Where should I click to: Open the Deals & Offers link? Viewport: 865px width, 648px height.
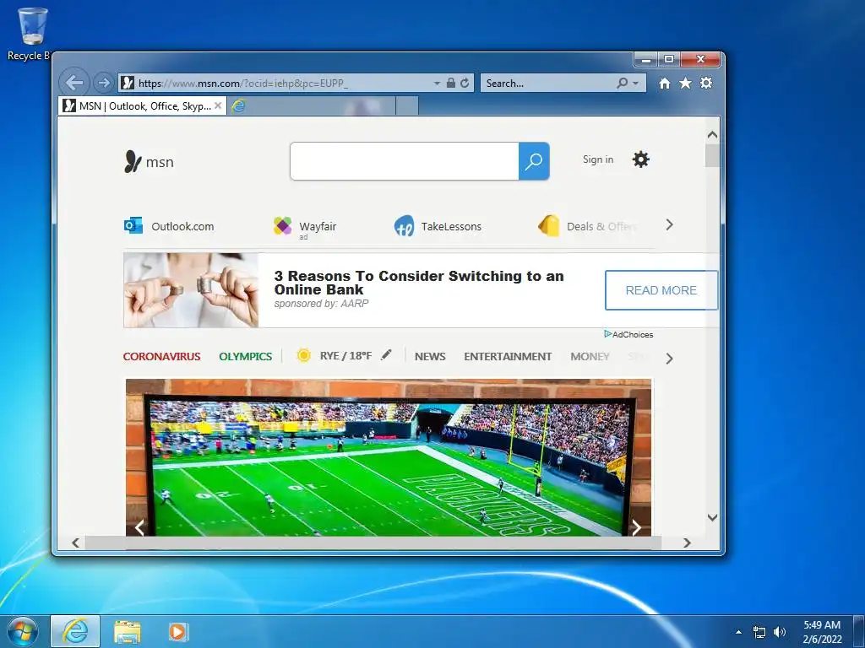click(601, 226)
